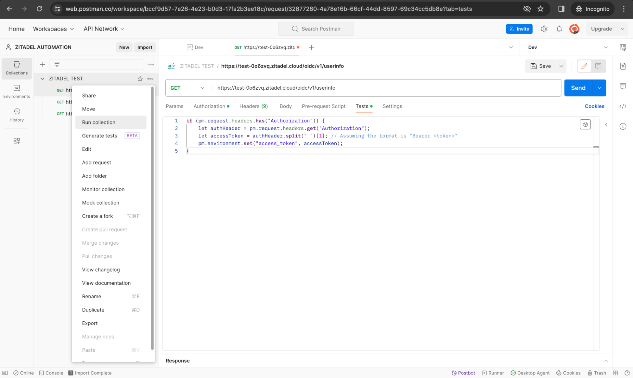Open ZITADEL TEST collection more actions dots
This screenshot has height=378, width=633.
click(x=150, y=79)
